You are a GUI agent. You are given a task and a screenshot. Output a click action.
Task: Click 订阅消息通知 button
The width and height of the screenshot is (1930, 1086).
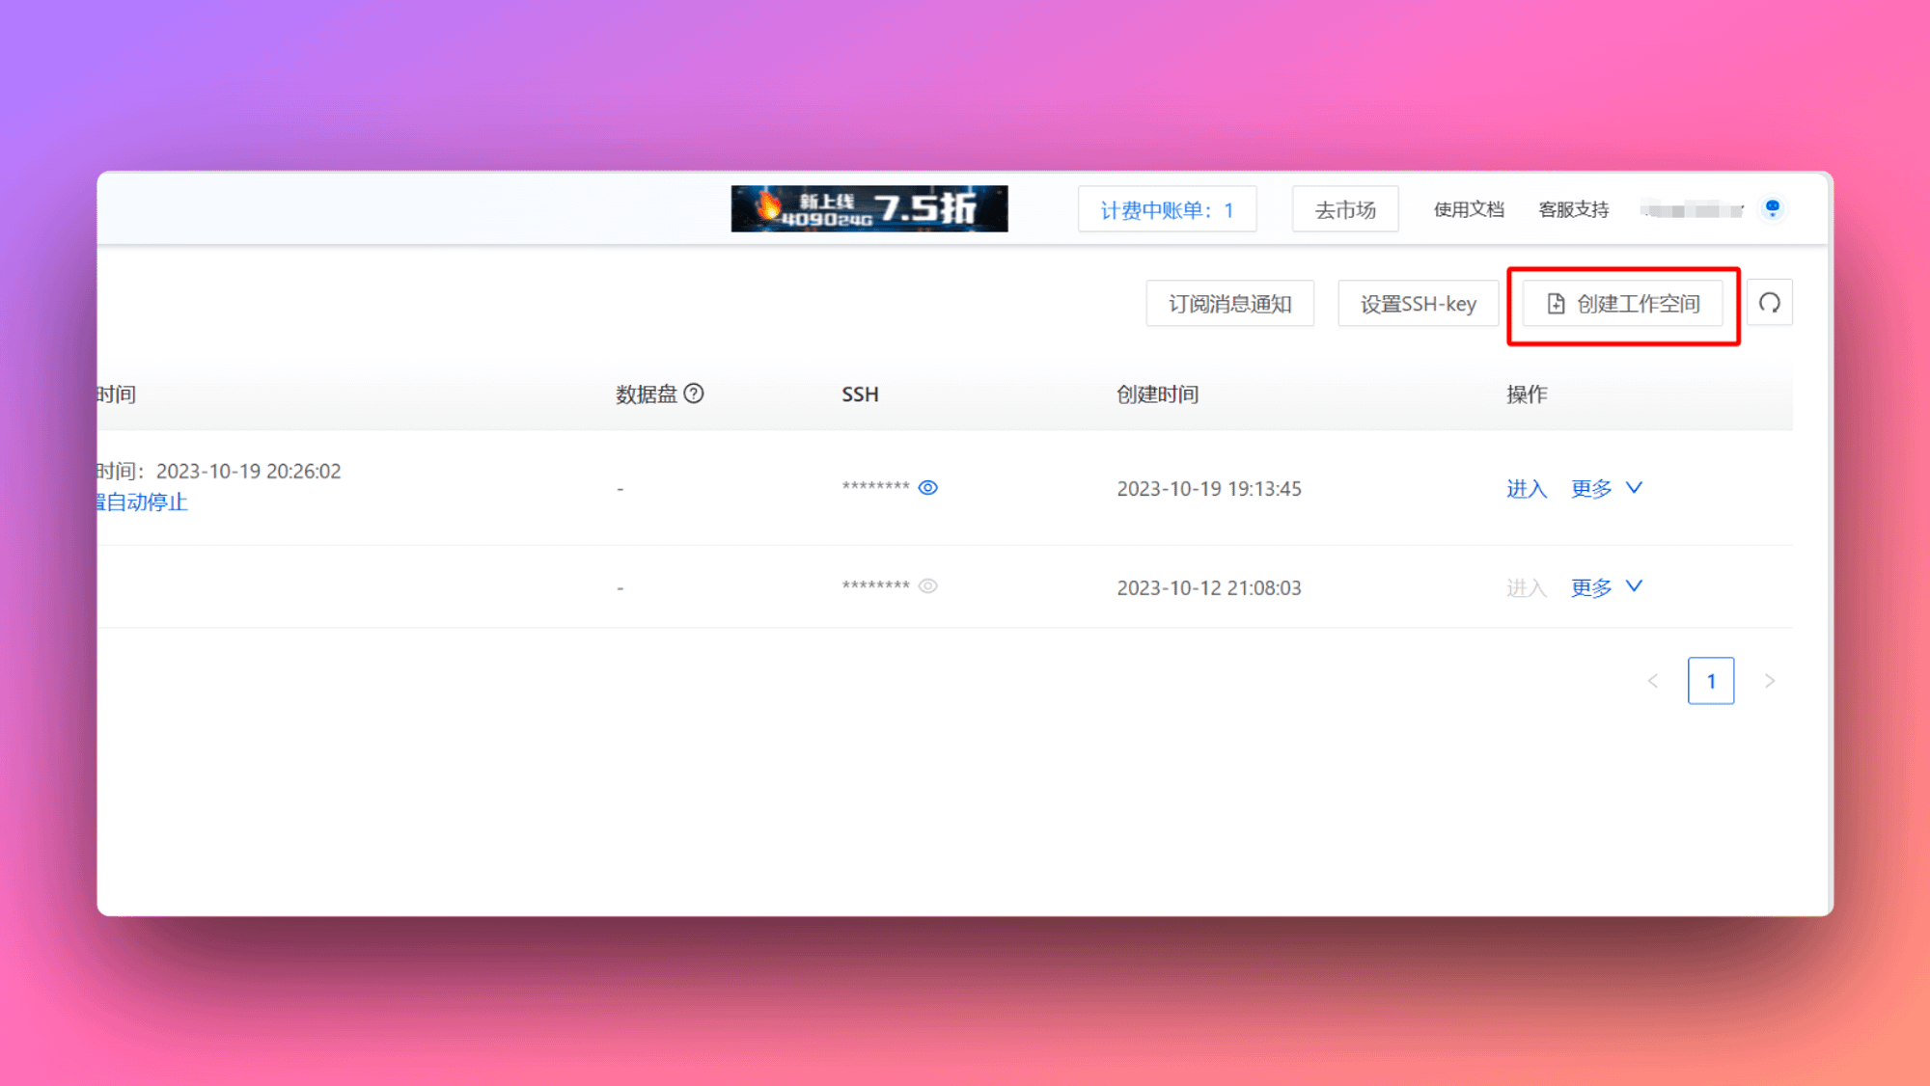pyautogui.click(x=1229, y=304)
